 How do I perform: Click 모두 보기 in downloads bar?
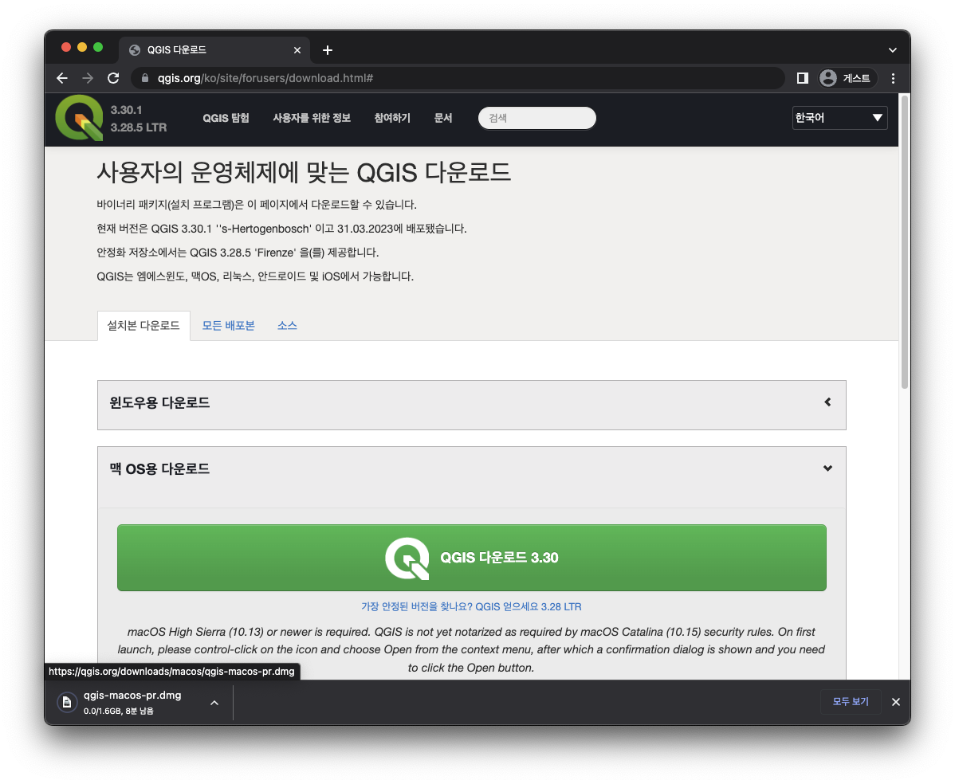tap(851, 702)
